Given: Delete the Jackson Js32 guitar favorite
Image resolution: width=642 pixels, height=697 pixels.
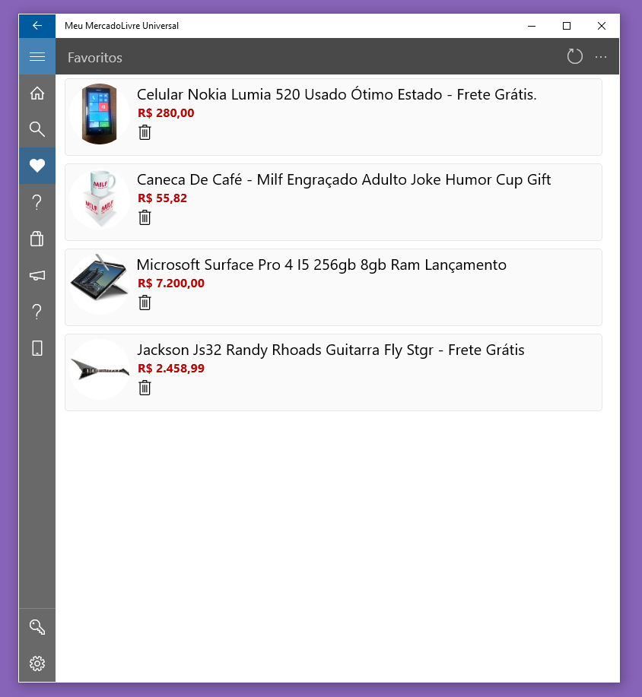Looking at the screenshot, I should [145, 388].
